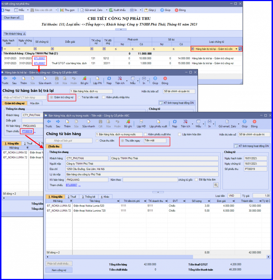The image size is (273, 280).
Task: Open the 1. Bán hàng hóa, dịch vụ trong nước dropdown
Action: (119, 134)
